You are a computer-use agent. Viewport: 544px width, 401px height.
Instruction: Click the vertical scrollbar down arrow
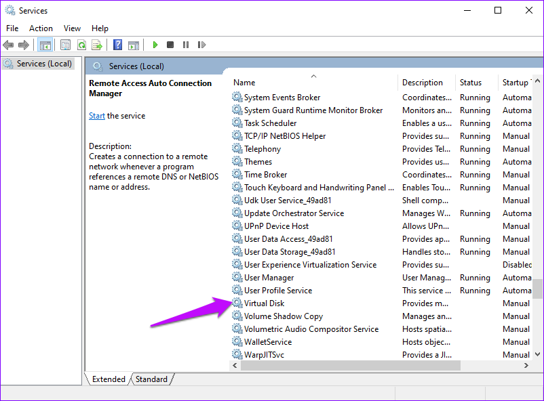coord(537,354)
